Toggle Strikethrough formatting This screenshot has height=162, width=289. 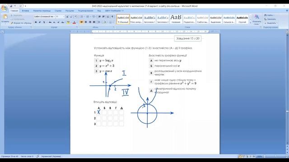point(50,22)
